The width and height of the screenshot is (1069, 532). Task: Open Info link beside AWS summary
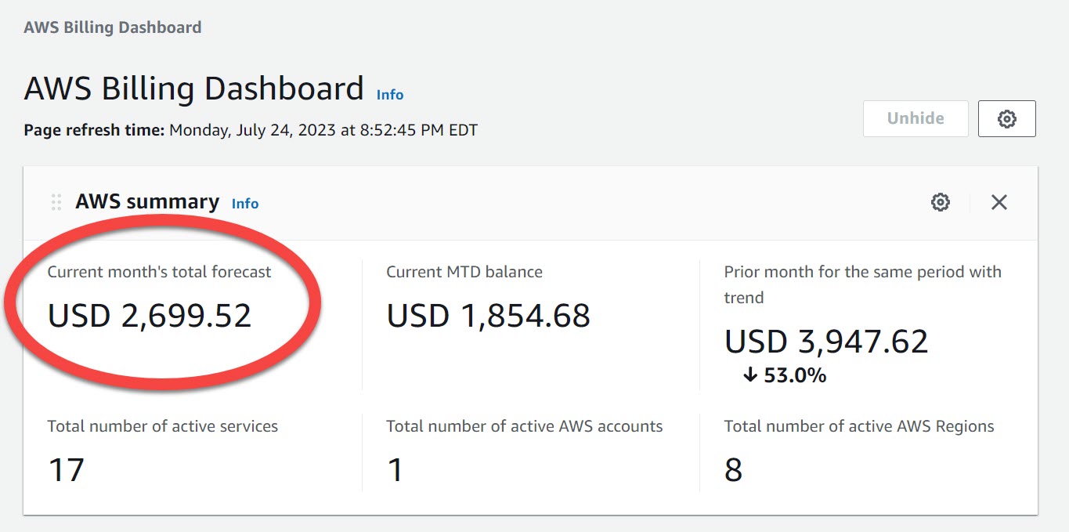(245, 204)
